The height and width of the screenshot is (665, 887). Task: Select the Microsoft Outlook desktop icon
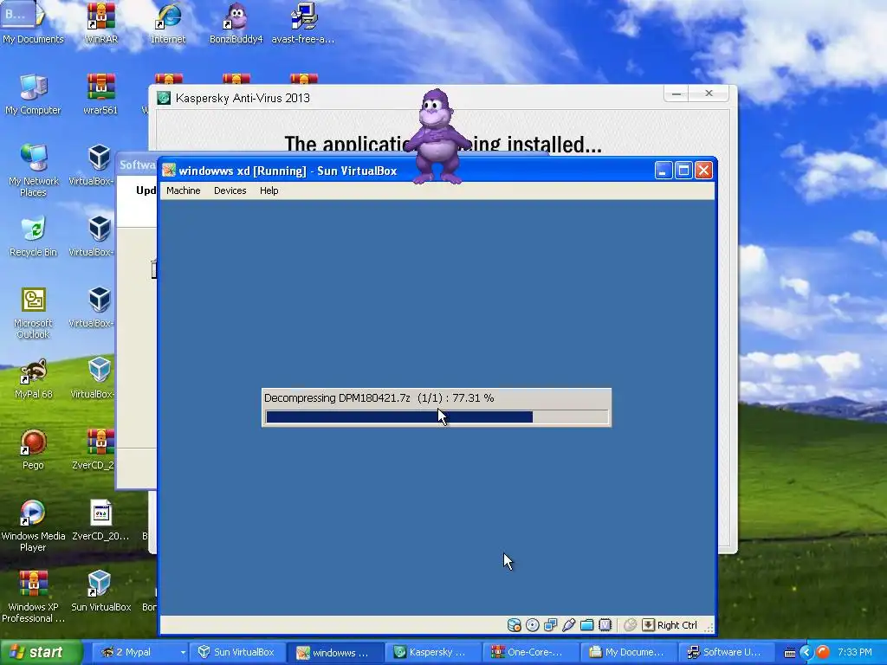(33, 313)
